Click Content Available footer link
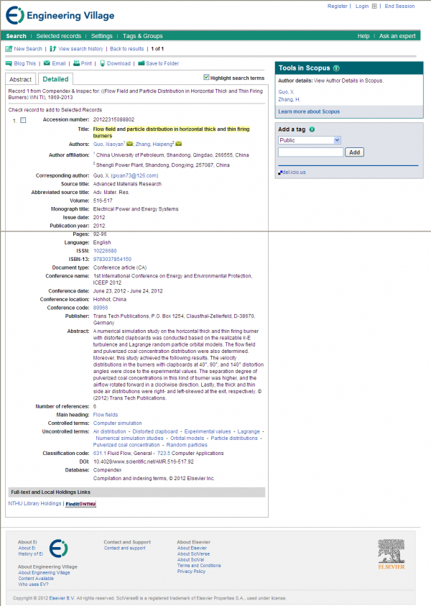The width and height of the screenshot is (431, 606). pyautogui.click(x=36, y=579)
